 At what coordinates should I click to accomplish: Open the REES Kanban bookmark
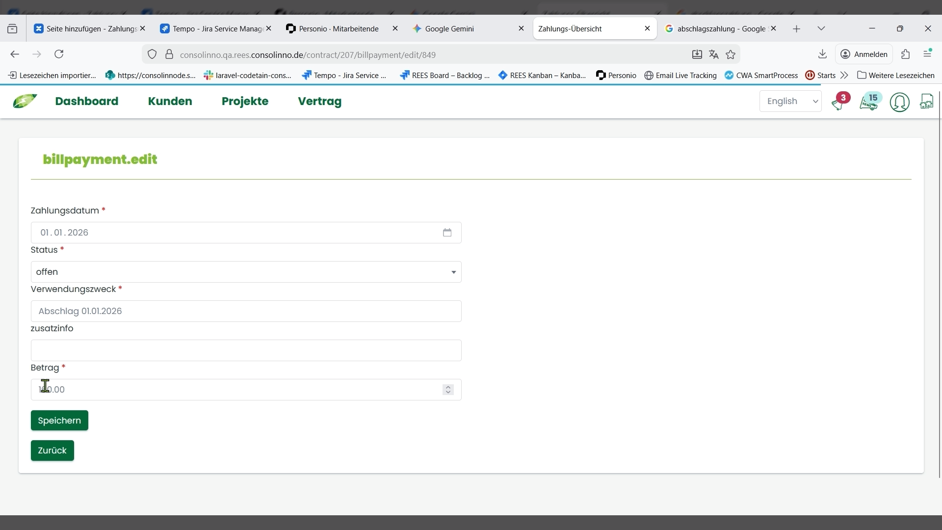coord(542,75)
